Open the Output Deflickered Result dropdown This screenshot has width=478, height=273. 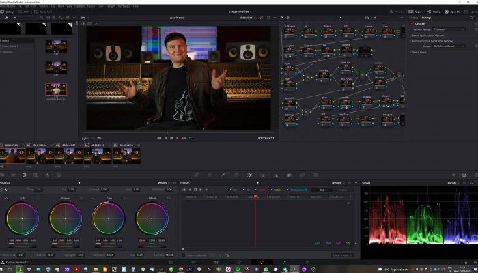point(449,46)
